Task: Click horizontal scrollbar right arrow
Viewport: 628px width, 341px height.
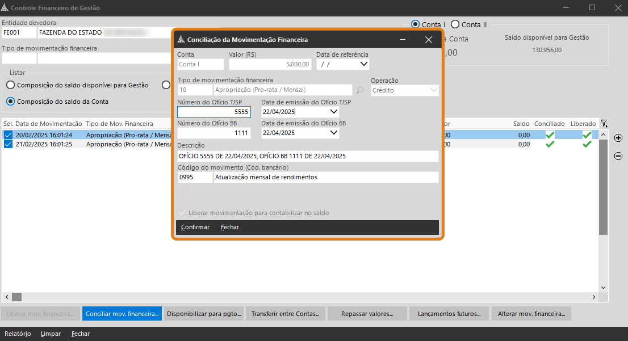Action: [594, 297]
